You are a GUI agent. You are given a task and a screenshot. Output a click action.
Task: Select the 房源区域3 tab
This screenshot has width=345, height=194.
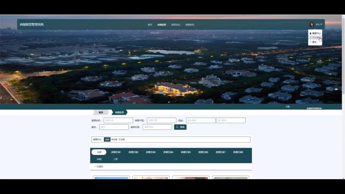(151, 152)
